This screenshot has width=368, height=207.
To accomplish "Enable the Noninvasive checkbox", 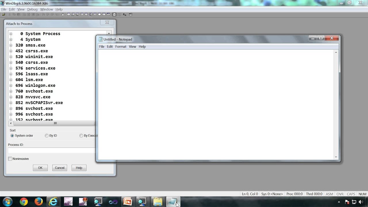I will [10, 159].
